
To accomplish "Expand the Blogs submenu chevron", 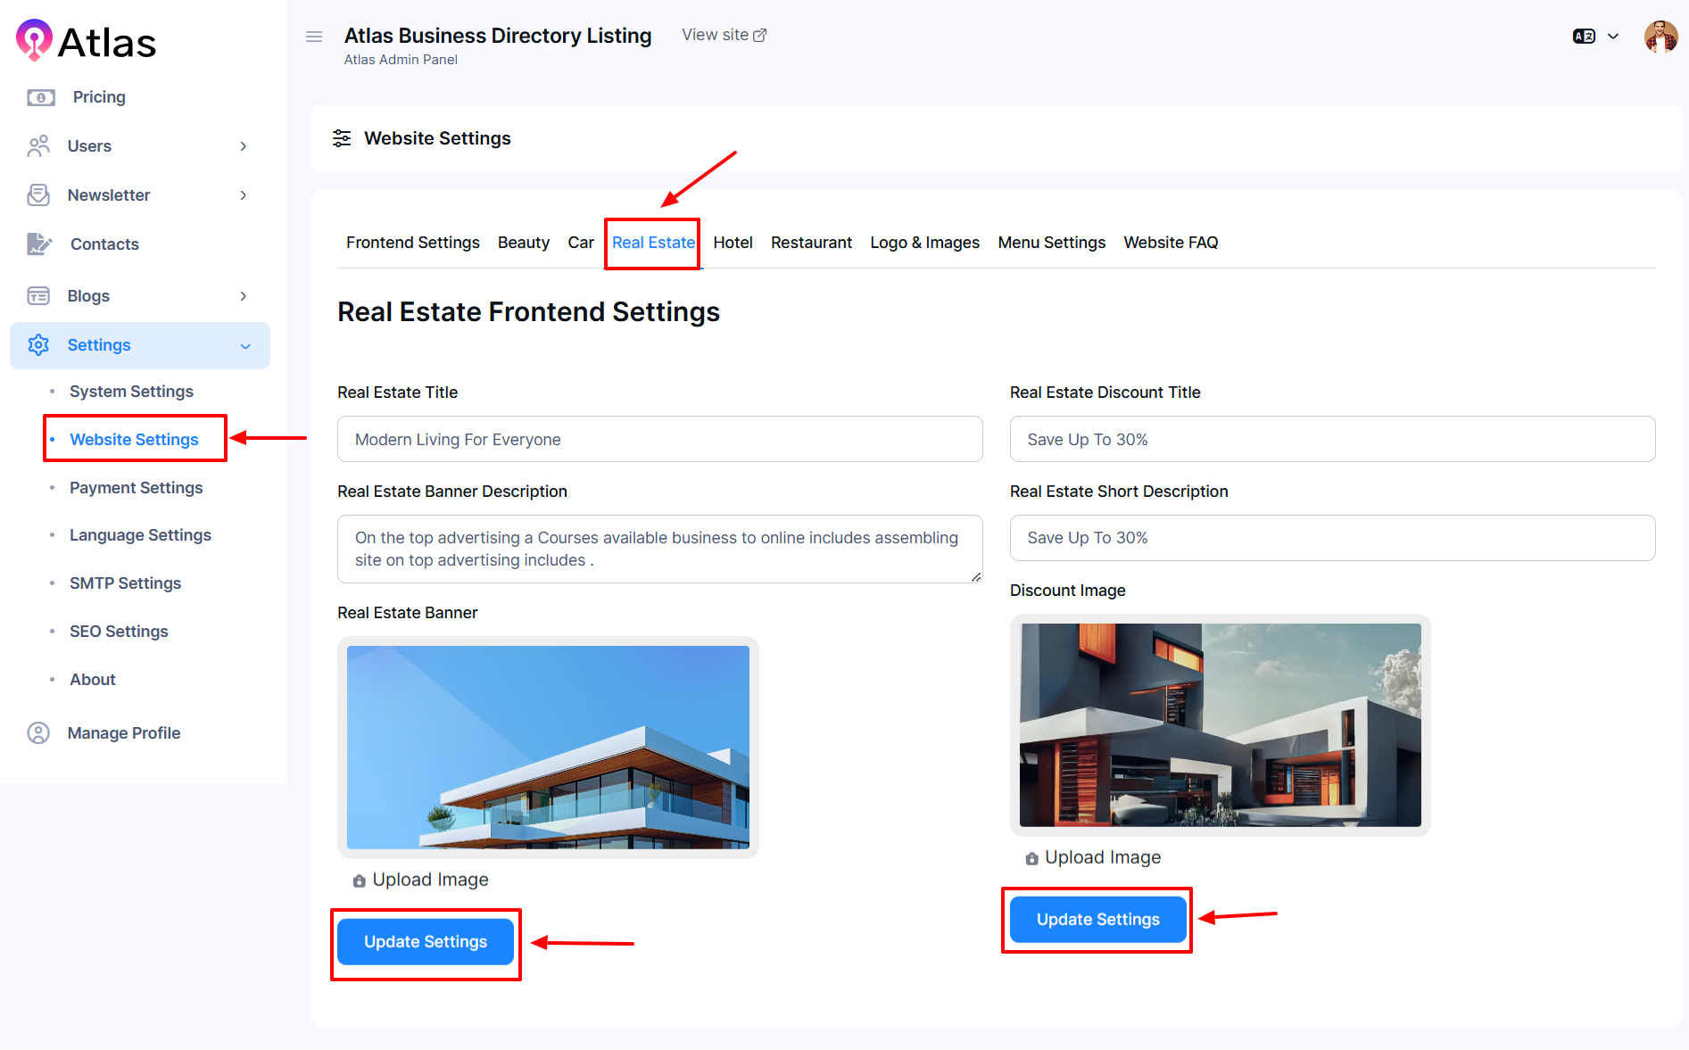I will (x=243, y=296).
